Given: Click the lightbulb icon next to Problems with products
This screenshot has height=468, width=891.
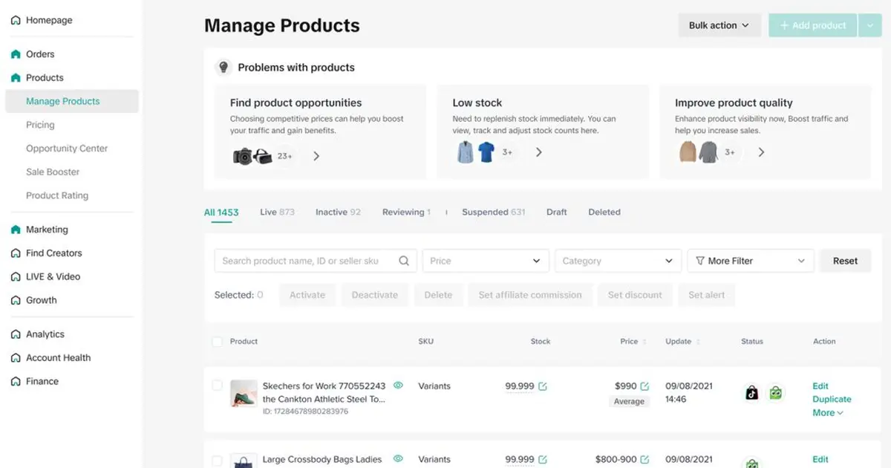Looking at the screenshot, I should click(x=223, y=67).
